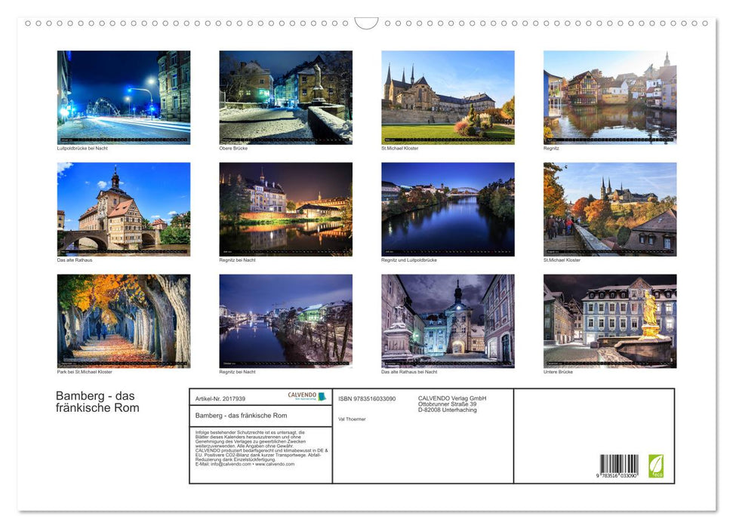Click the CALVENDO publisher logo
733x528 pixels.
(x=305, y=395)
